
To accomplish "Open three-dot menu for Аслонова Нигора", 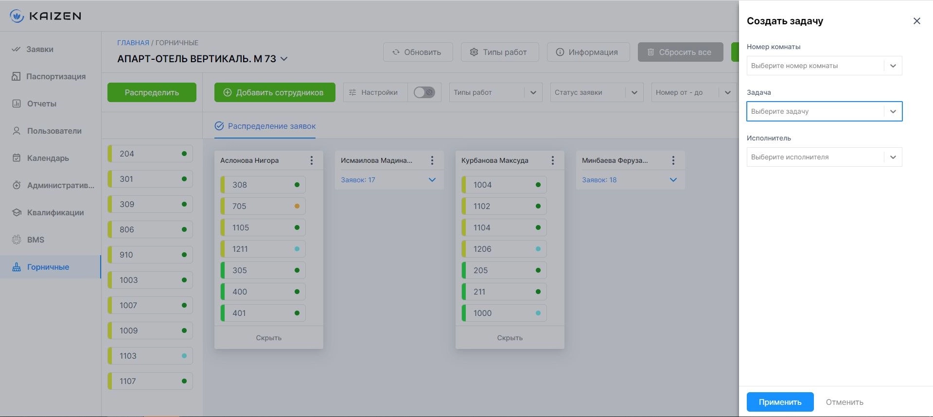I will 312,160.
